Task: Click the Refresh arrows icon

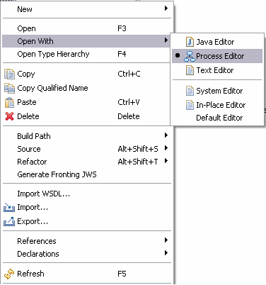Action: (x=9, y=274)
